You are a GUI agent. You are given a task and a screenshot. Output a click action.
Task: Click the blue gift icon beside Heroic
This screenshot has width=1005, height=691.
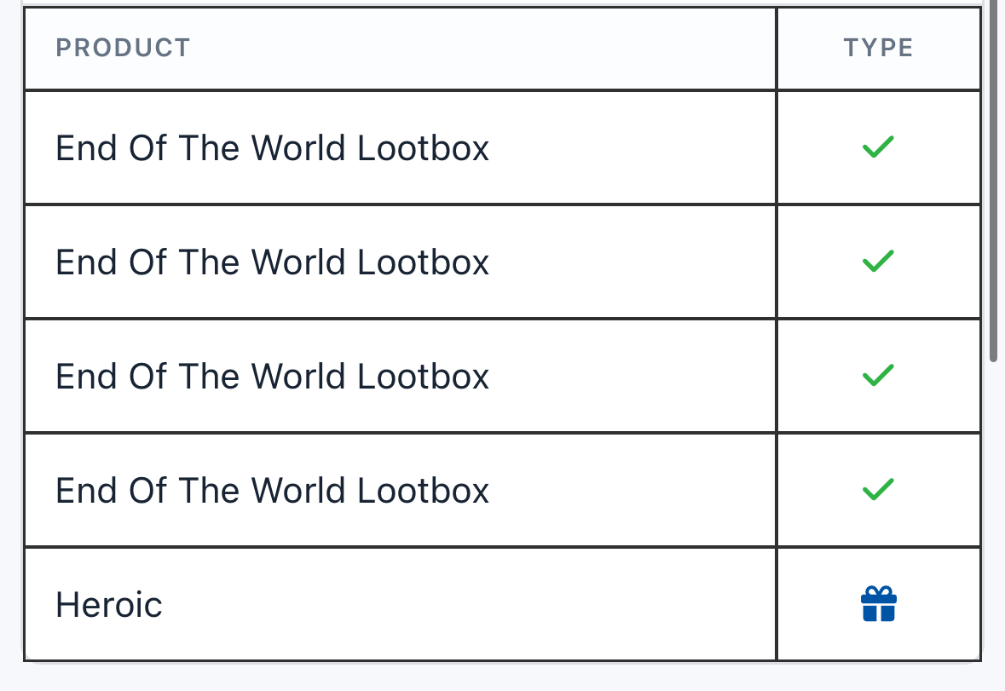(878, 604)
